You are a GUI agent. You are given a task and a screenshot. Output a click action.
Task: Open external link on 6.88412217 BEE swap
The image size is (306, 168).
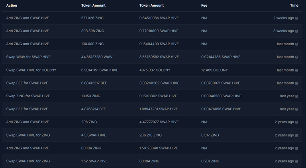pos(296,83)
